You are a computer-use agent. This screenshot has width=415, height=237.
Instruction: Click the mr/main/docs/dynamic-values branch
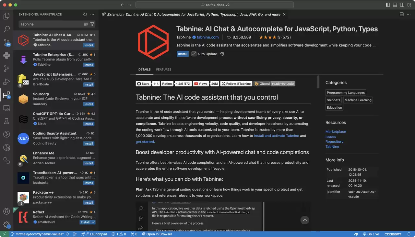click(37, 234)
